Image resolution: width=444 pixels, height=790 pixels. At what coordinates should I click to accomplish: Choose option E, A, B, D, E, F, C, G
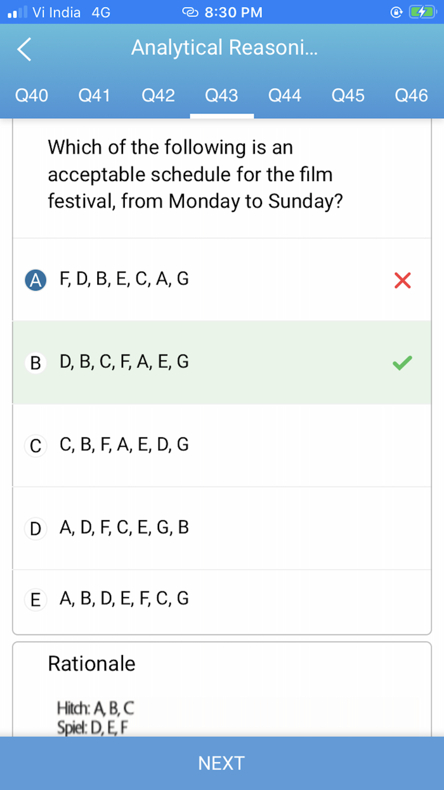[124, 598]
